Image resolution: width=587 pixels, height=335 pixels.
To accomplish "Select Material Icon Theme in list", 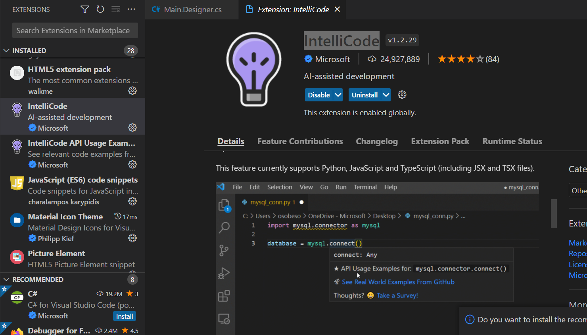I will click(x=73, y=227).
